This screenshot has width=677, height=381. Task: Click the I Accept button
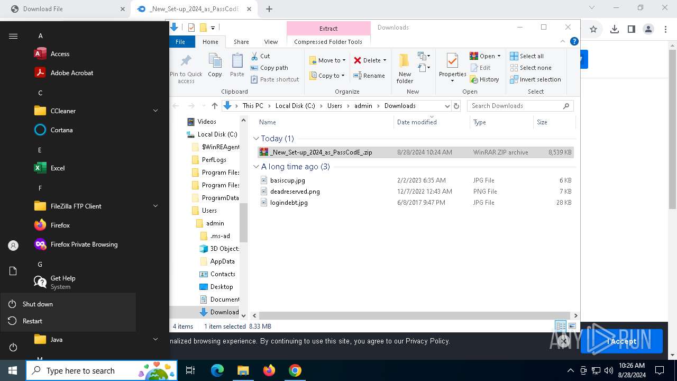621,341
